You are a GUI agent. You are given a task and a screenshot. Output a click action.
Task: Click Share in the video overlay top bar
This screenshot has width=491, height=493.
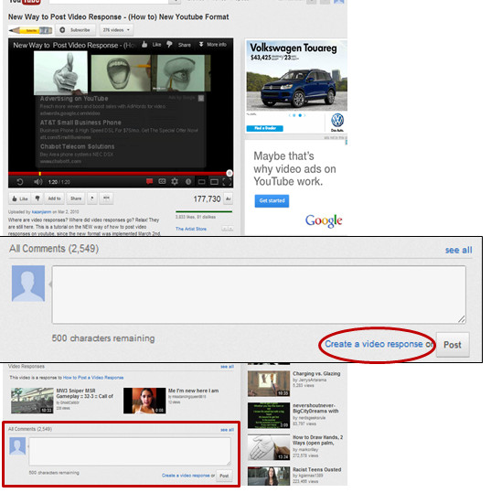(x=185, y=45)
